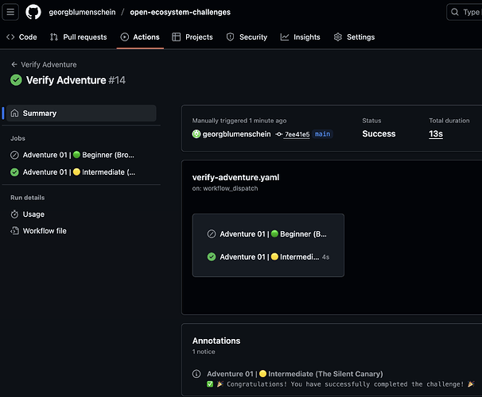This screenshot has width=482, height=397.
Task: Click the main branch label
Action: coord(322,134)
